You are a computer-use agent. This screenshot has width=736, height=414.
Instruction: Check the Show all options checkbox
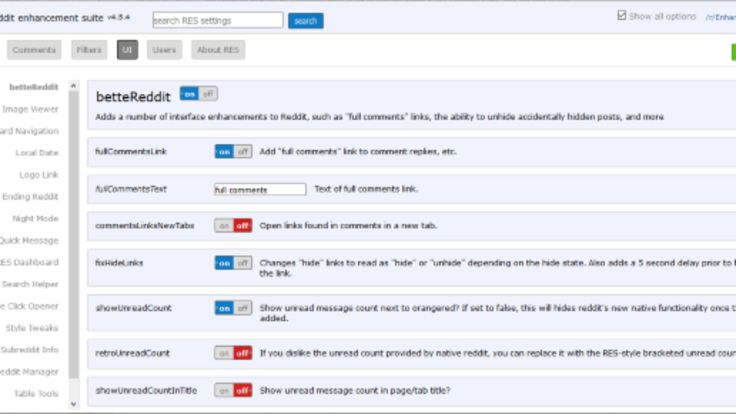tap(621, 16)
